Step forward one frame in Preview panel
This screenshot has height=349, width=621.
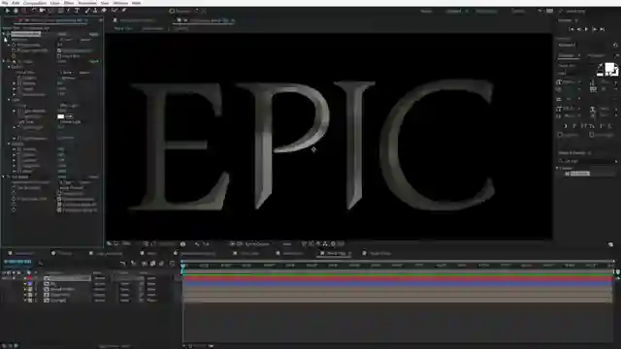(595, 29)
